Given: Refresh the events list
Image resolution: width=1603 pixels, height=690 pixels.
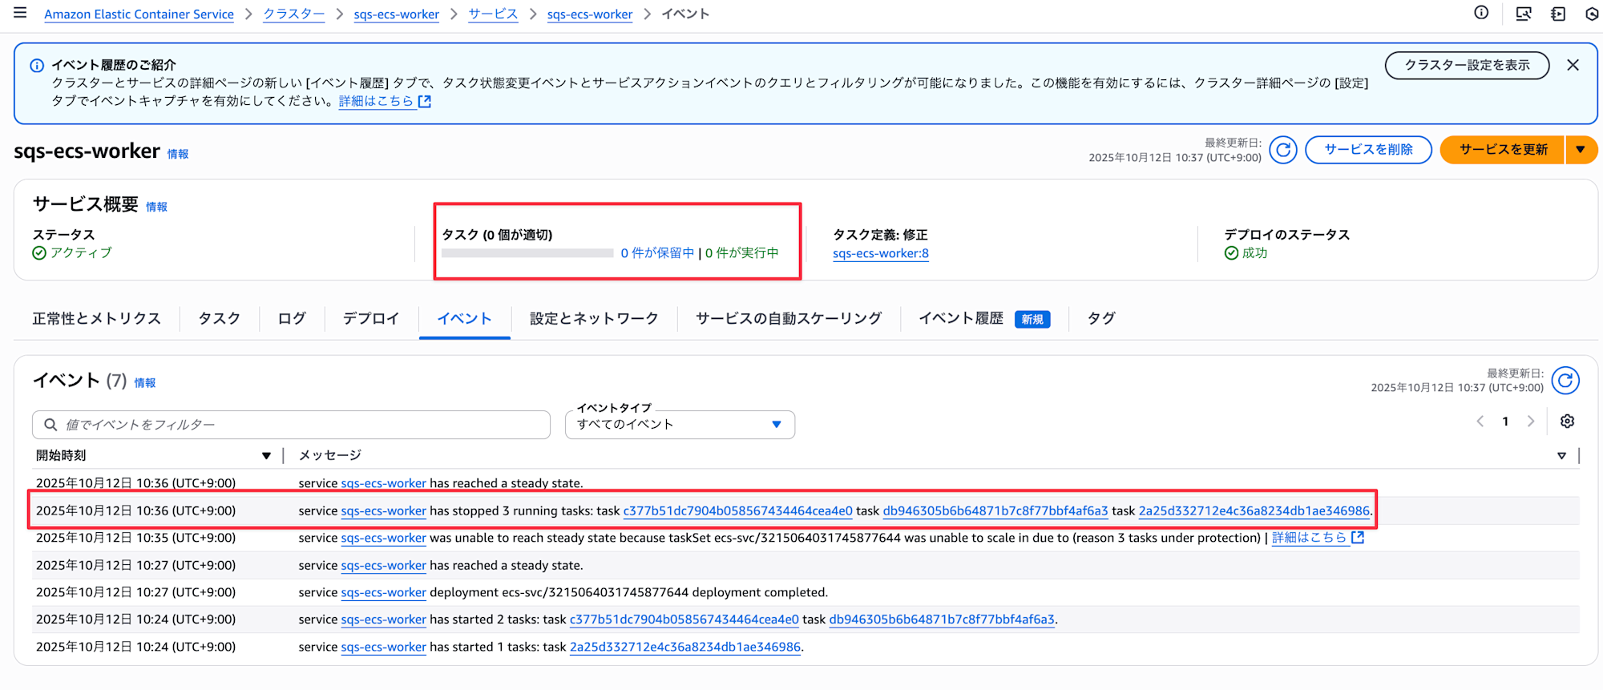Looking at the screenshot, I should 1565,381.
